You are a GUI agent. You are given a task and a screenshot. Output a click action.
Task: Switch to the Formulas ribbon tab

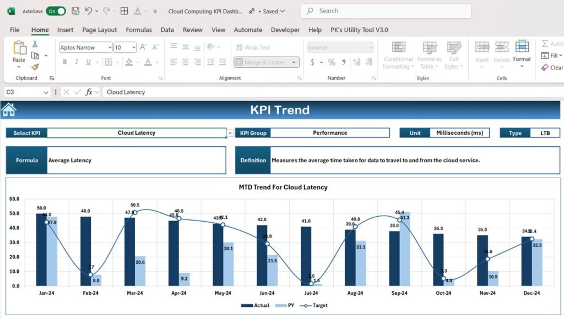(138, 30)
